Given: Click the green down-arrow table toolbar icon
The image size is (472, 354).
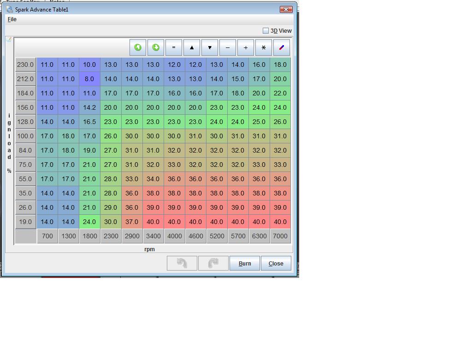Looking at the screenshot, I should [x=156, y=47].
